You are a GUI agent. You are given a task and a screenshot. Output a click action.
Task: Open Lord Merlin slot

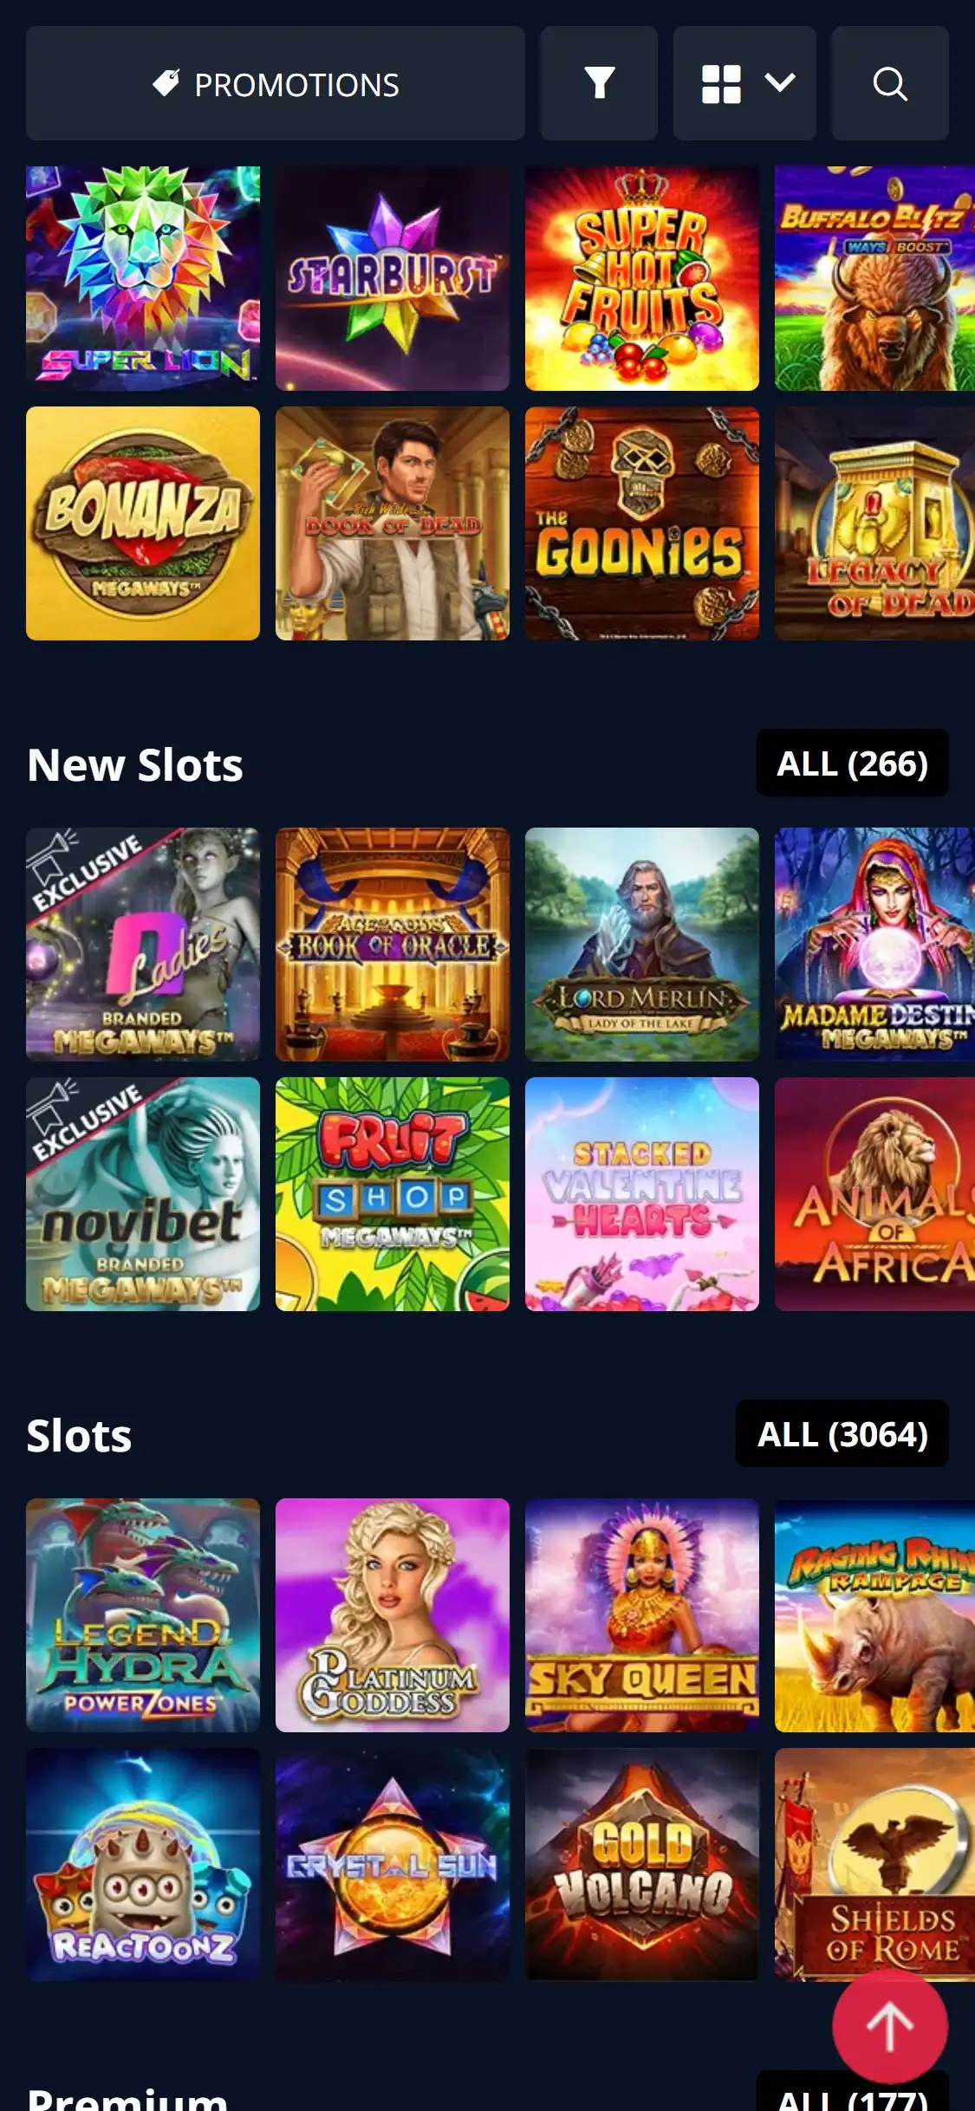click(x=642, y=945)
